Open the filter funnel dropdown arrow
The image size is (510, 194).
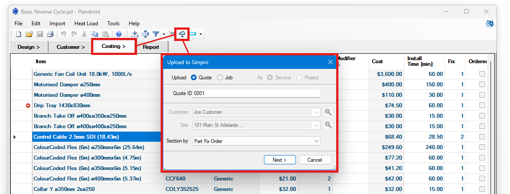(x=164, y=34)
